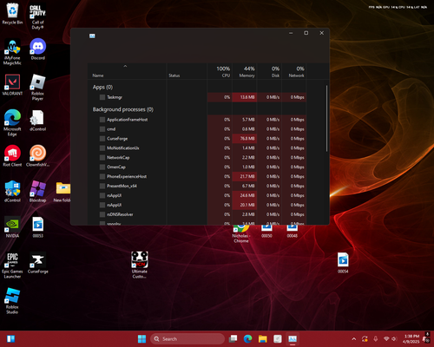Launch Roblox Player shortcut
Viewport: 434px width, 347px height.
pos(38,87)
